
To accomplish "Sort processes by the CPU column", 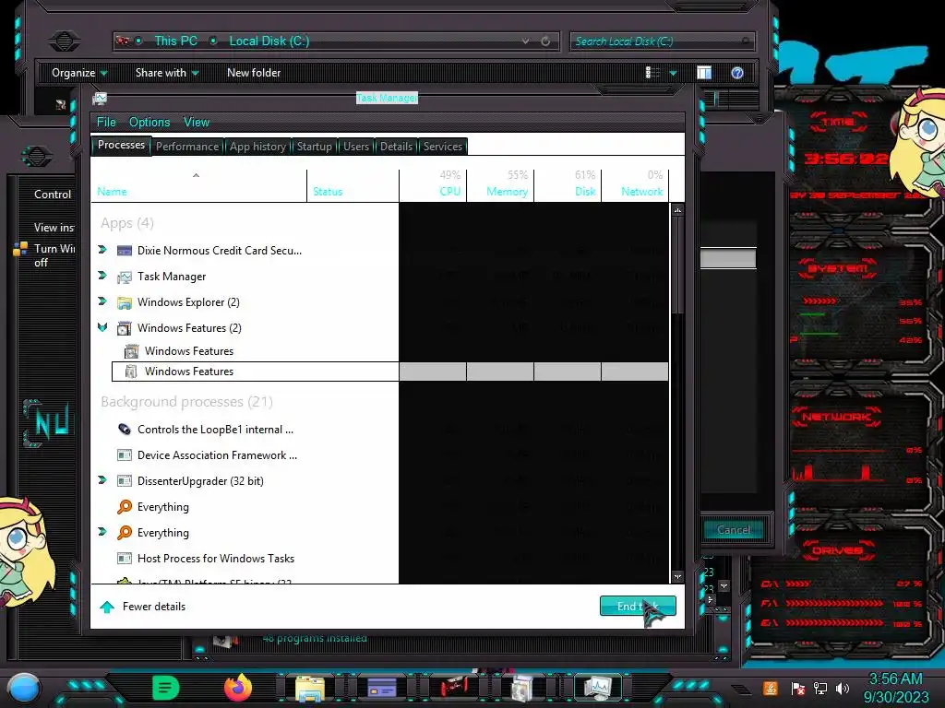I will (x=434, y=183).
